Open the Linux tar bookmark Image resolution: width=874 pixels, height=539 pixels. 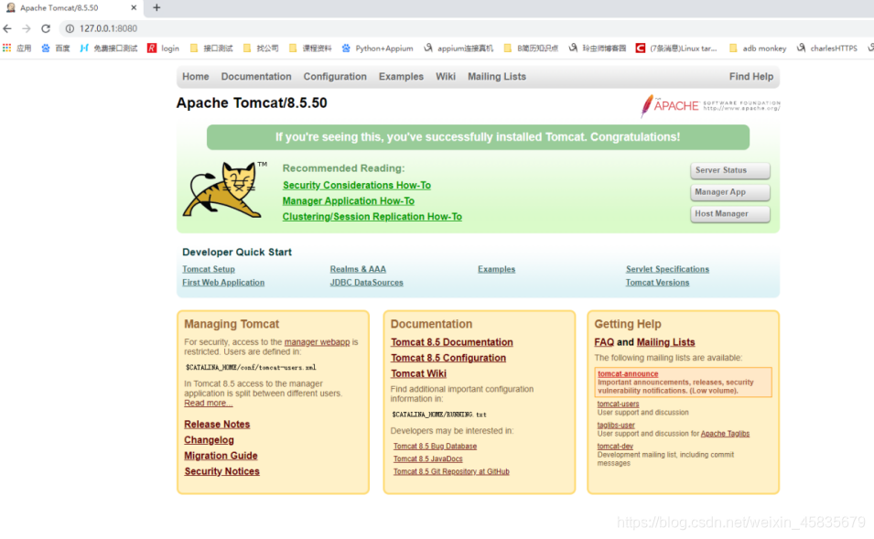pyautogui.click(x=676, y=49)
